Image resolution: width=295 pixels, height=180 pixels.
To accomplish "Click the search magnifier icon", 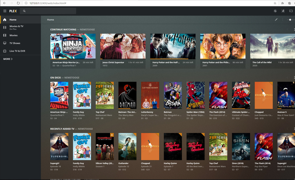I will pos(24,11).
